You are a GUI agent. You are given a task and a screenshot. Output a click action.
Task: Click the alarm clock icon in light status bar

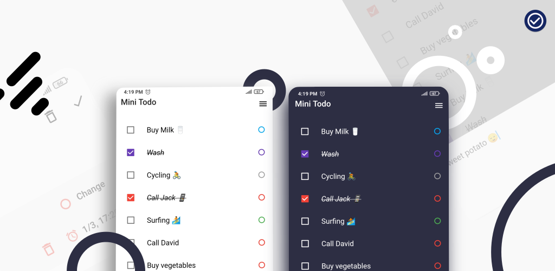148,92
